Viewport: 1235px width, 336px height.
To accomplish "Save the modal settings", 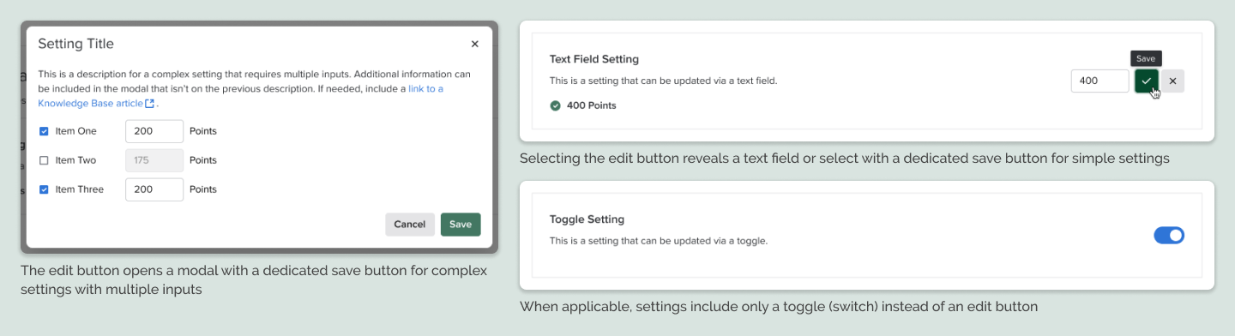I will click(x=461, y=225).
